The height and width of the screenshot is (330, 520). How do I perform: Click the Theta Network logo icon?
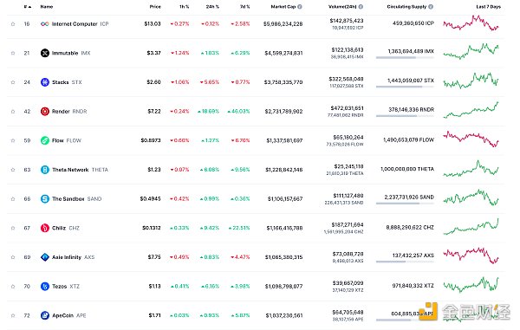point(45,170)
